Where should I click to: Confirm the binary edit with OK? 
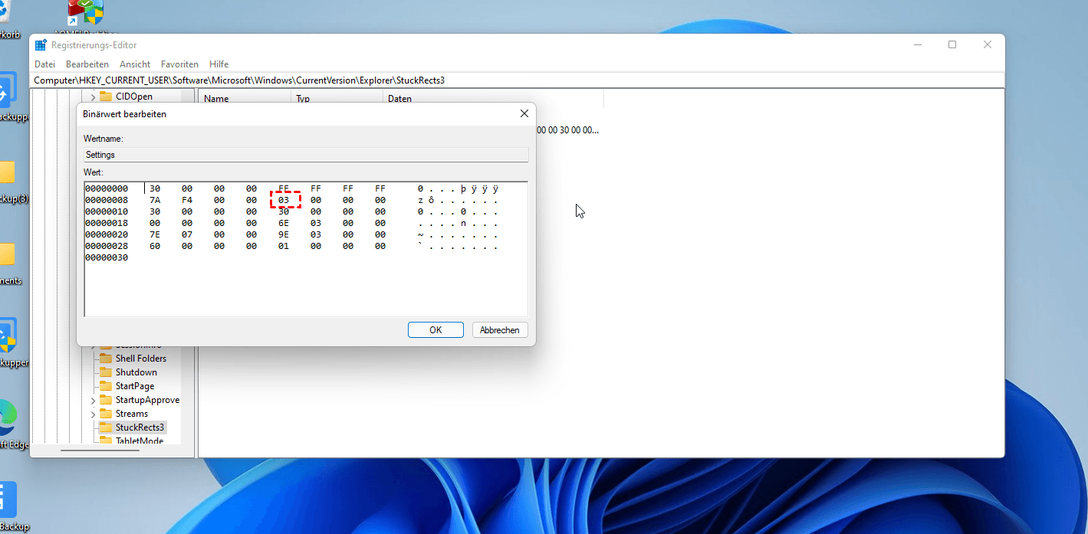(436, 330)
